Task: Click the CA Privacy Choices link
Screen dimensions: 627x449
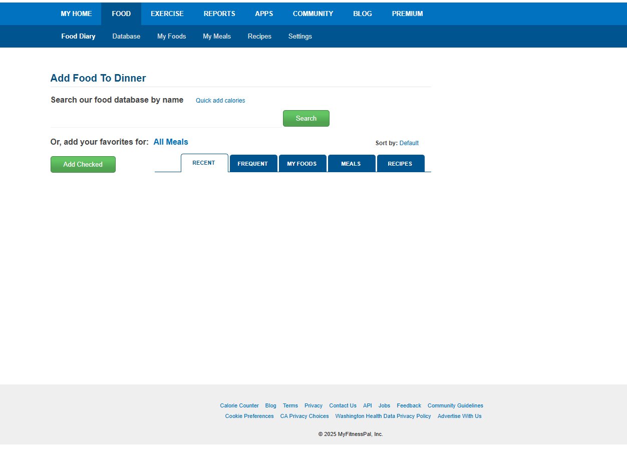Action: [x=304, y=416]
